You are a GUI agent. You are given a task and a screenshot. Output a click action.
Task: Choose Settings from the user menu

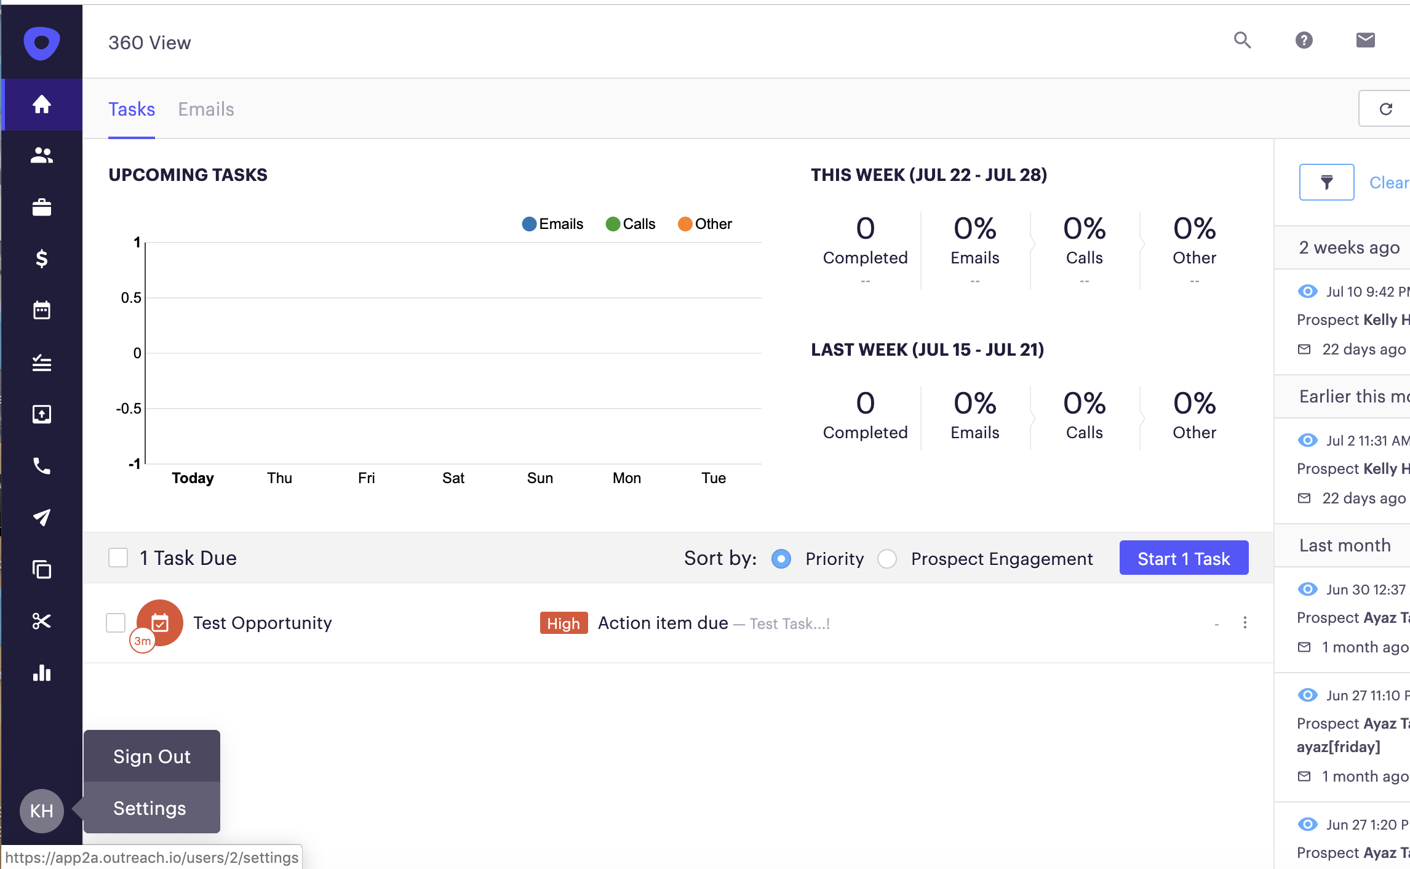click(x=149, y=808)
